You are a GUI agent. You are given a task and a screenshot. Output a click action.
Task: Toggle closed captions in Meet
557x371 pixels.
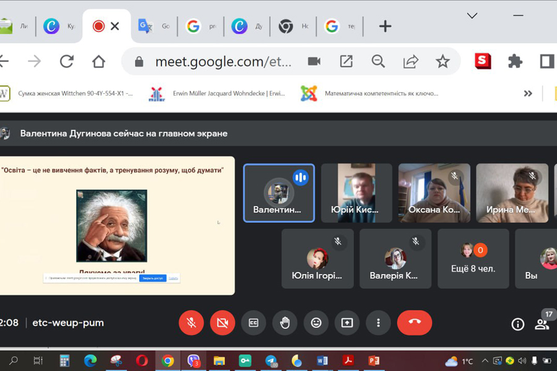point(253,323)
